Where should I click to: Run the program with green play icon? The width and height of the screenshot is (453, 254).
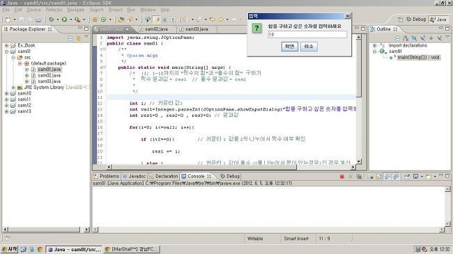[64, 19]
